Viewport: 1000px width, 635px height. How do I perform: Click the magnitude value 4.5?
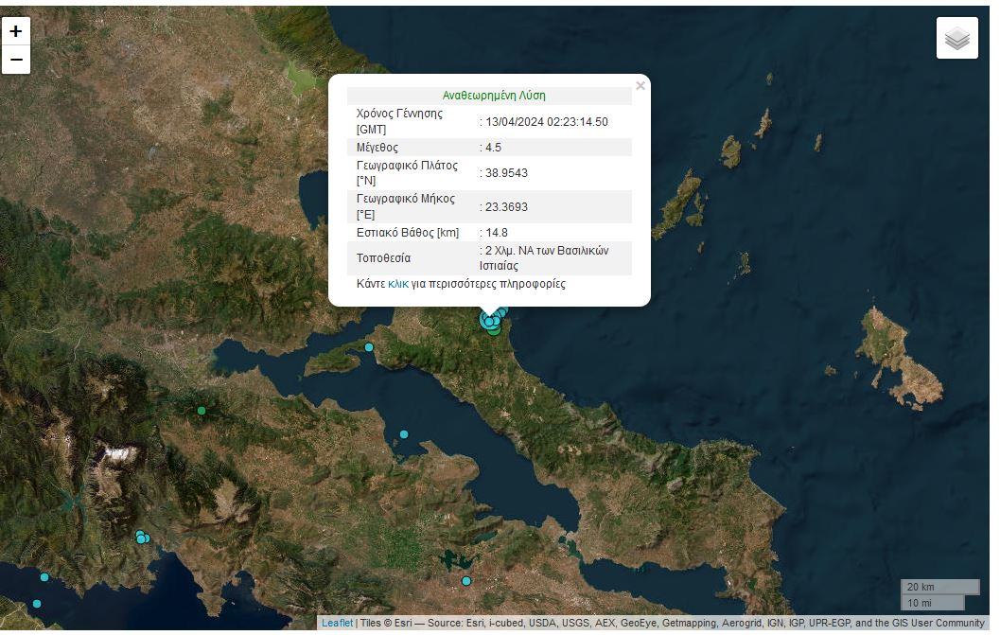tap(494, 148)
